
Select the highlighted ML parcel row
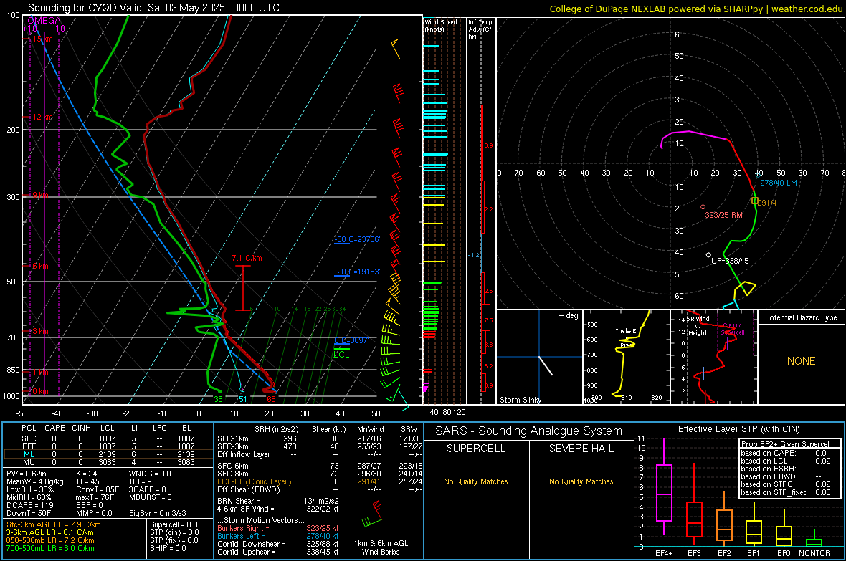pos(108,454)
